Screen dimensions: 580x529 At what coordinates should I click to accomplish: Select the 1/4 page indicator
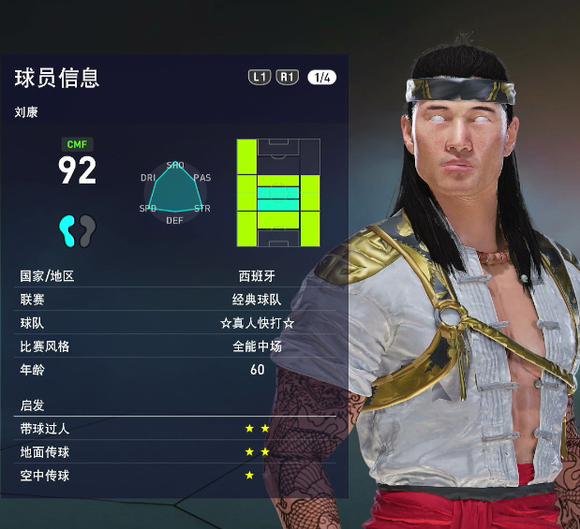pyautogui.click(x=322, y=78)
